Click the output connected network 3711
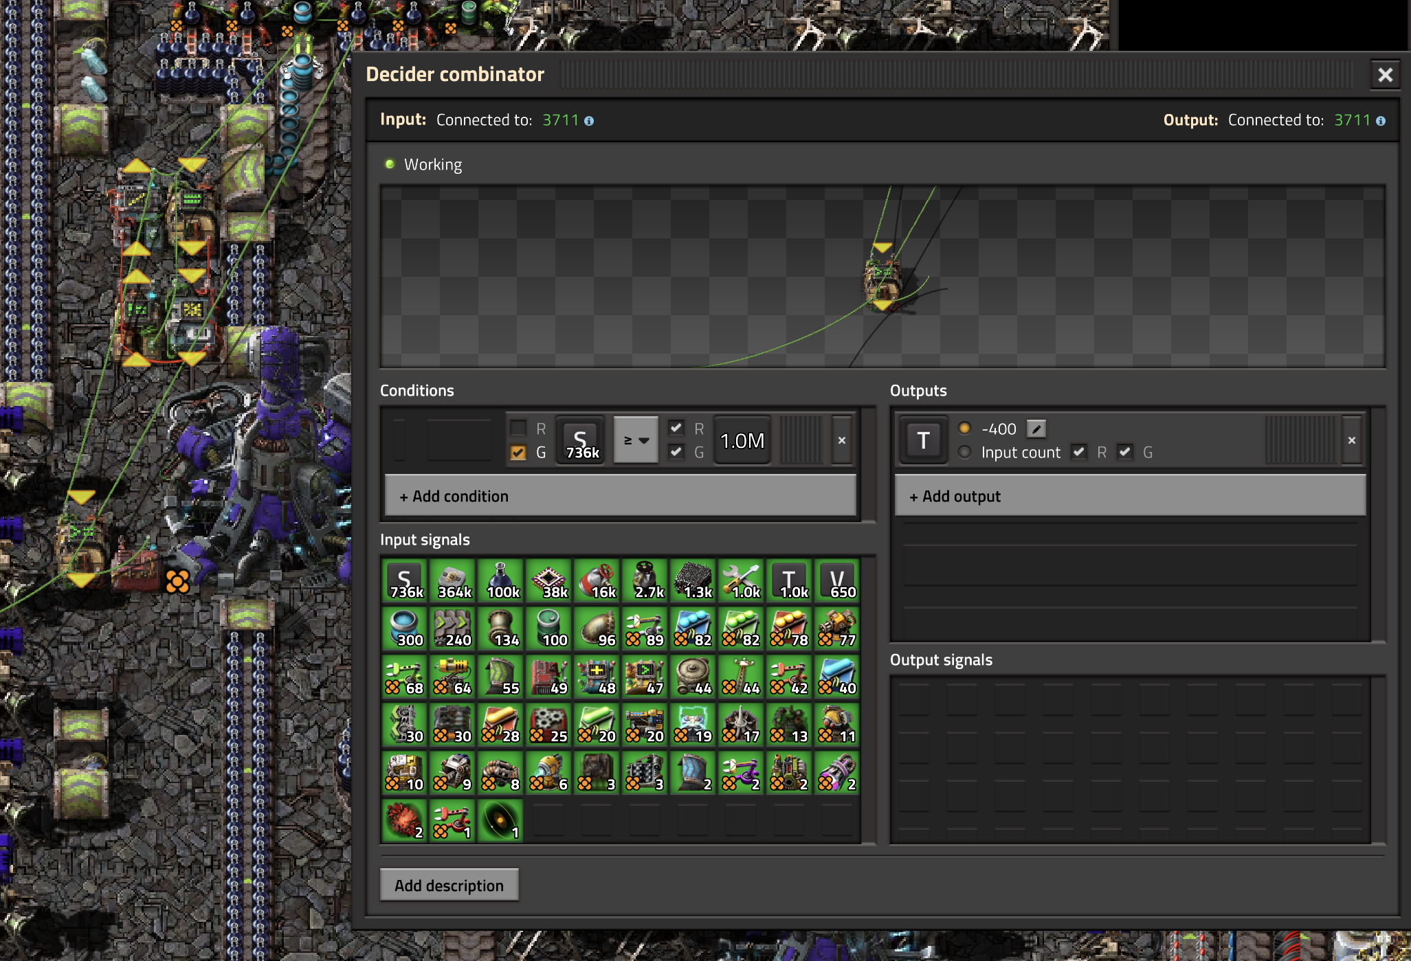Image resolution: width=1411 pixels, height=961 pixels. [1352, 120]
